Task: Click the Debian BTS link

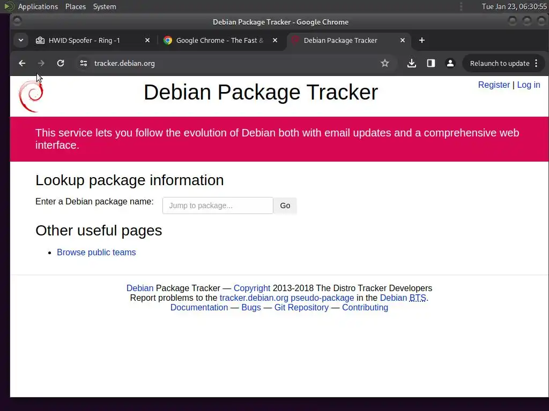Action: 403,298
